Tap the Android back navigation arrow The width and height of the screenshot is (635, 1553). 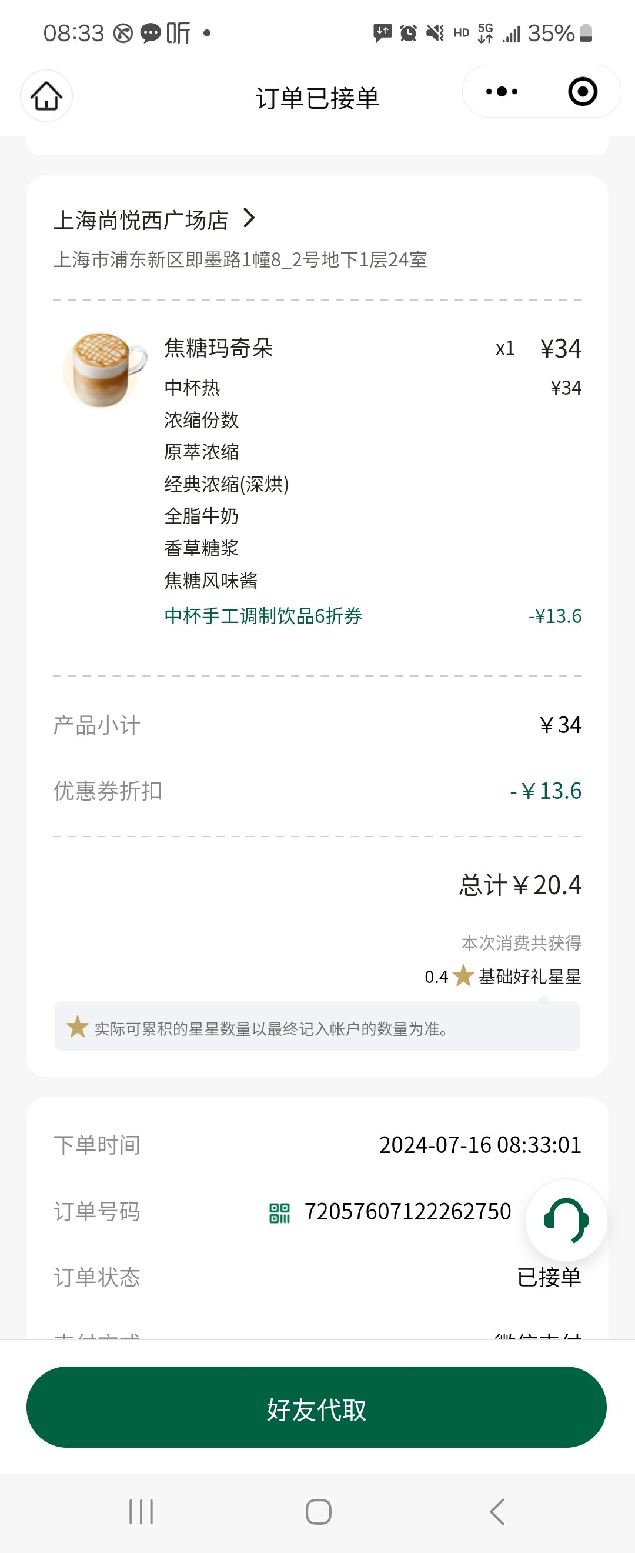coord(496,1511)
